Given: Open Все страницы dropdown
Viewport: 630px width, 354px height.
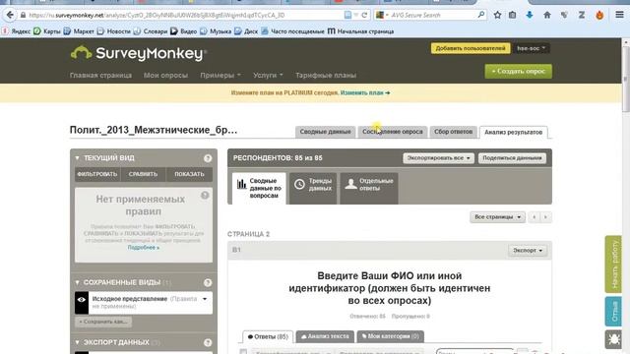Looking at the screenshot, I should (x=497, y=217).
